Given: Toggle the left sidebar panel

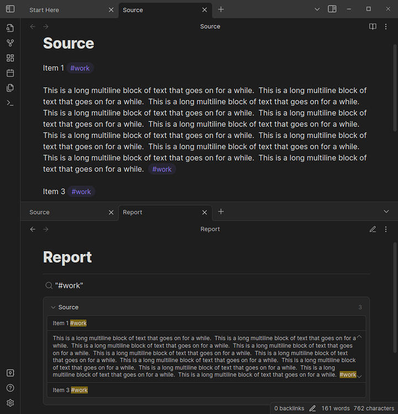Looking at the screenshot, I should (x=10, y=9).
